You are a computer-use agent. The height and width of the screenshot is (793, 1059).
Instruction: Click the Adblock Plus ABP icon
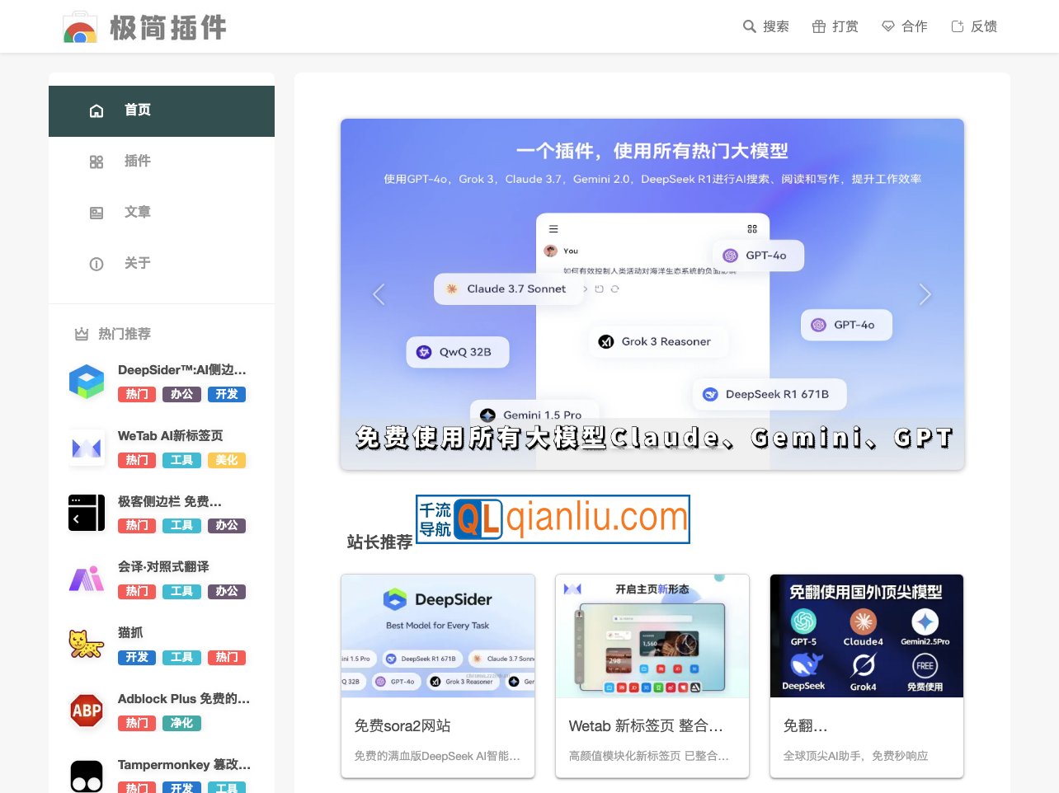click(x=87, y=711)
